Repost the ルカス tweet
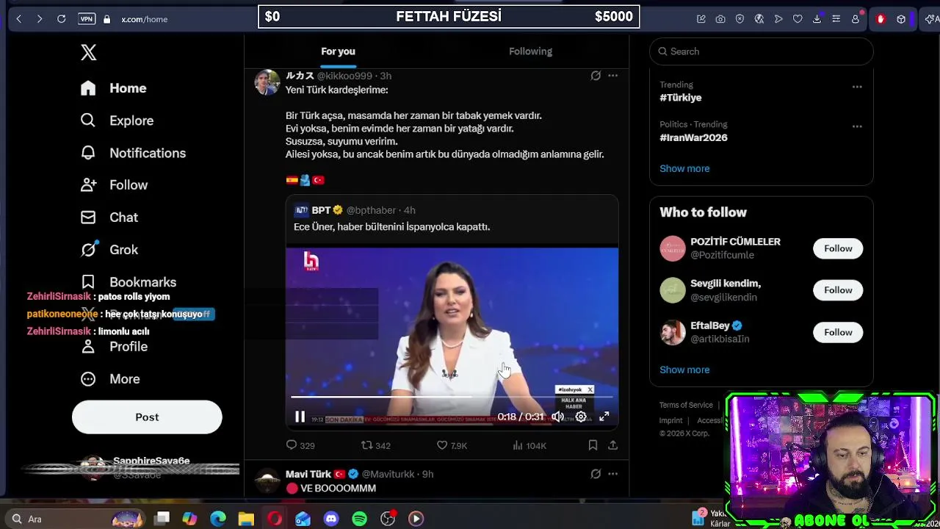940x529 pixels. point(375,445)
